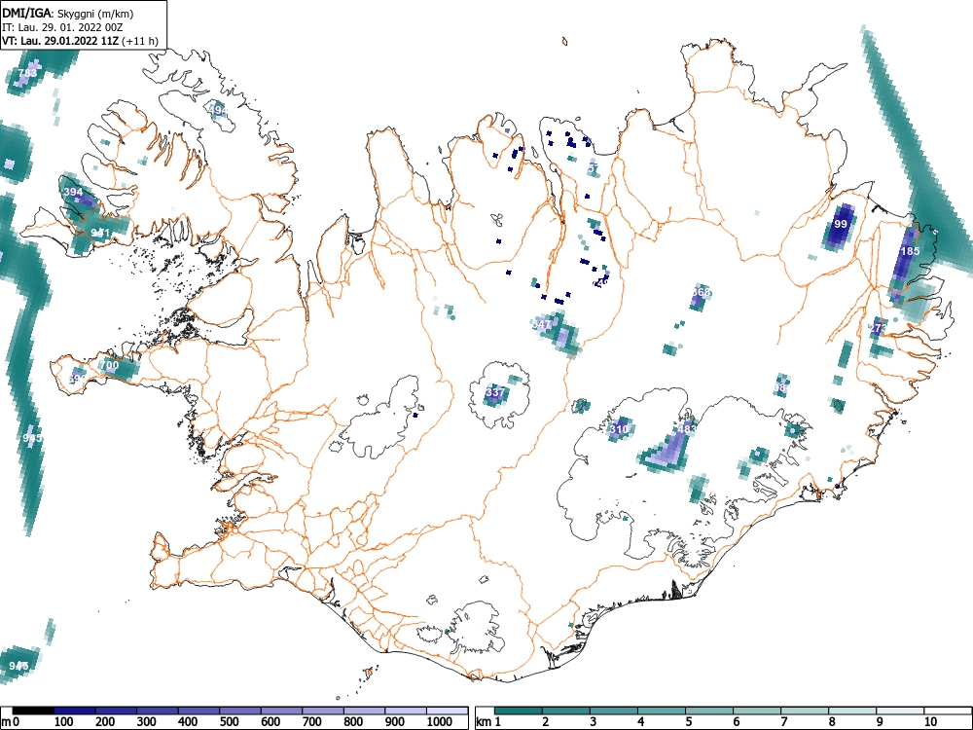Screen dimensions: 973x730
Task: Click the title text 'DMI/IGA: Skyggni (m/km)'
Action: click(x=68, y=14)
